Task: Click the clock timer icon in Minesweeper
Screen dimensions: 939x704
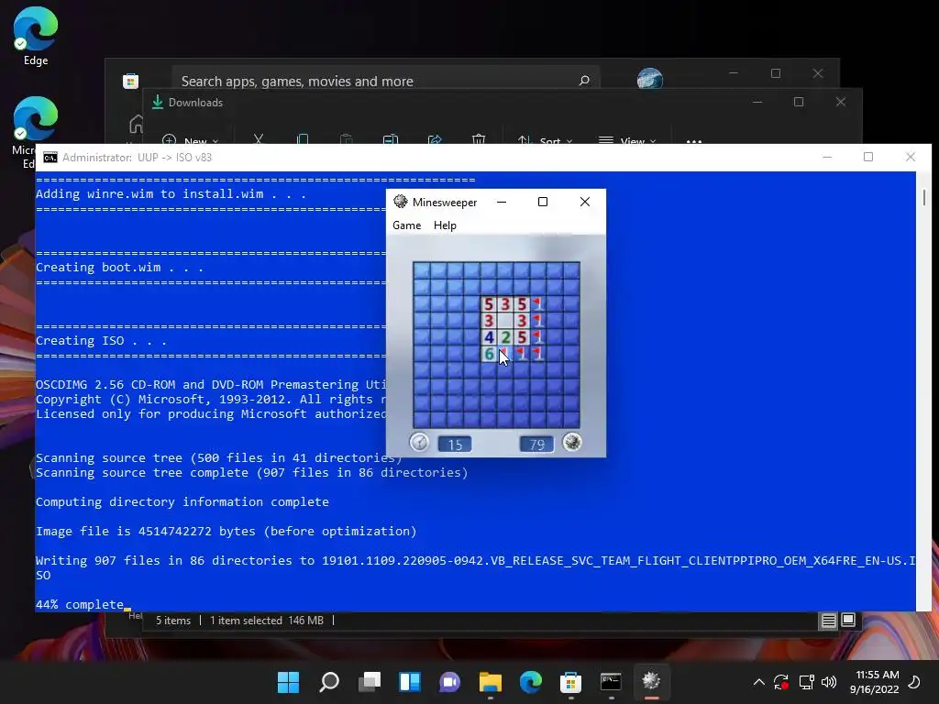Action: point(419,443)
